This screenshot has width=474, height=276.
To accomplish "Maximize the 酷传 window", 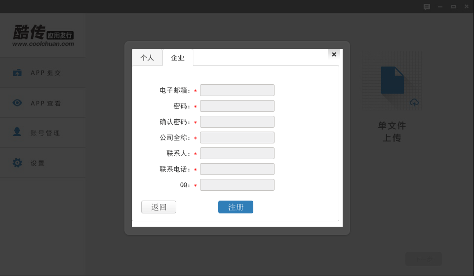I will point(453,6).
